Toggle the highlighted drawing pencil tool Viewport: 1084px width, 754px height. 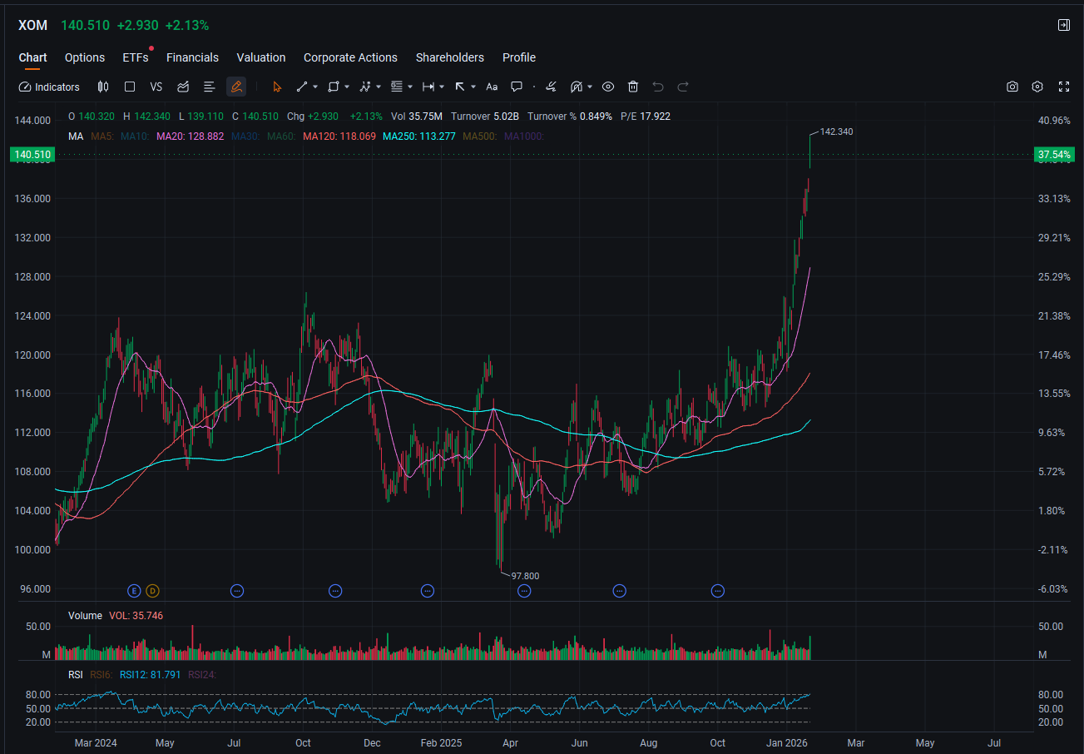236,87
